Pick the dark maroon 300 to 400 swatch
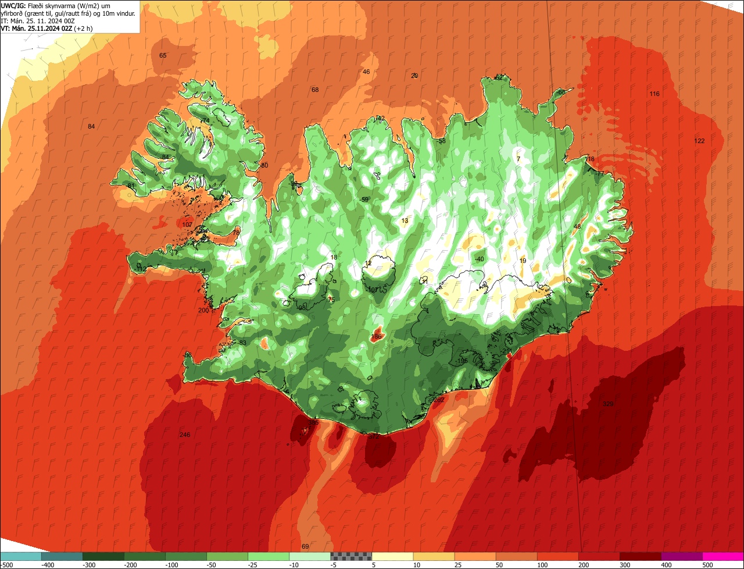 639,556
